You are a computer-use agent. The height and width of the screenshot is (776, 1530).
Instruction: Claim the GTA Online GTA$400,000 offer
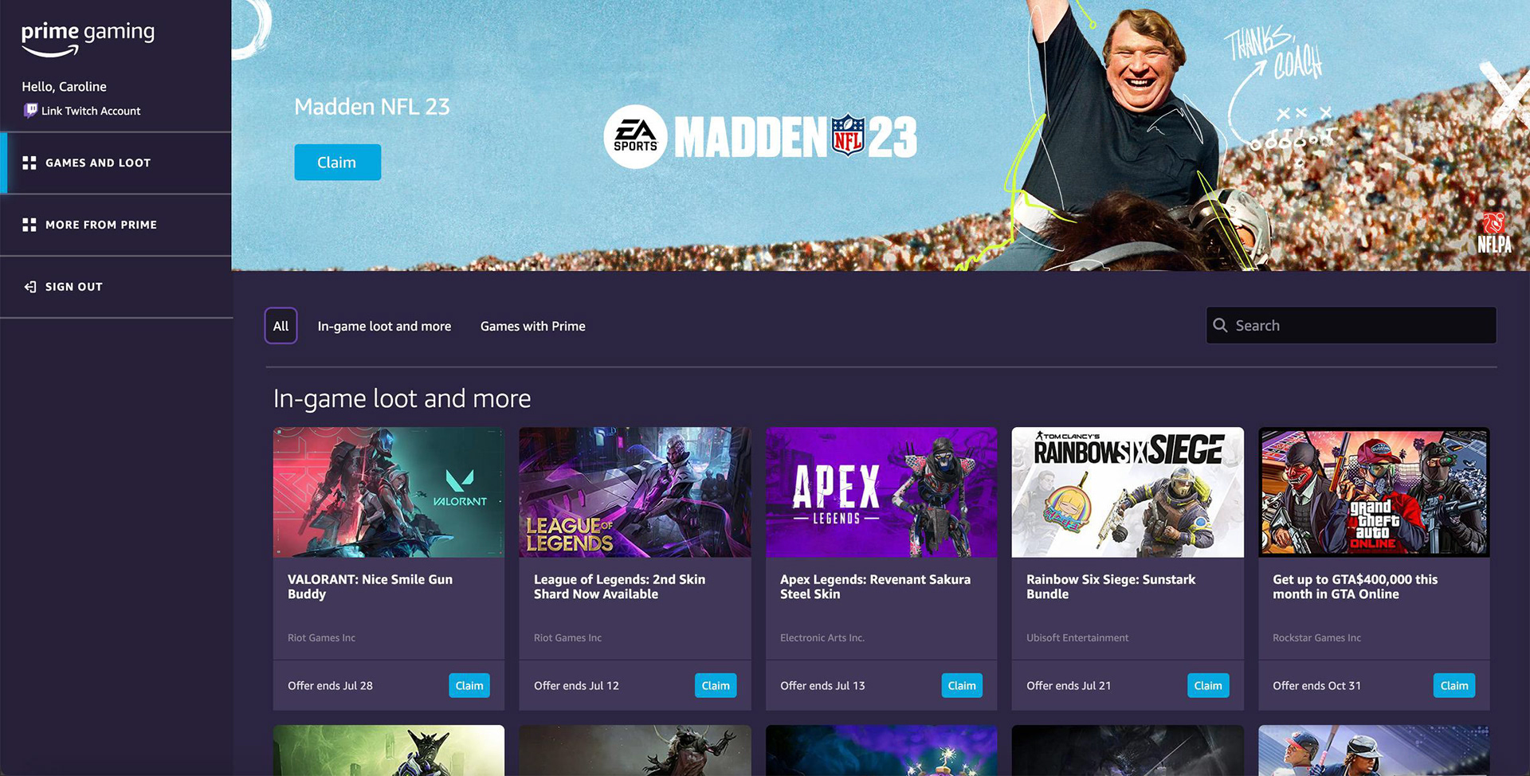click(1454, 685)
